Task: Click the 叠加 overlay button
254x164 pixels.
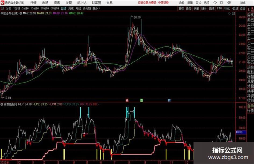Action: pyautogui.click(x=189, y=8)
